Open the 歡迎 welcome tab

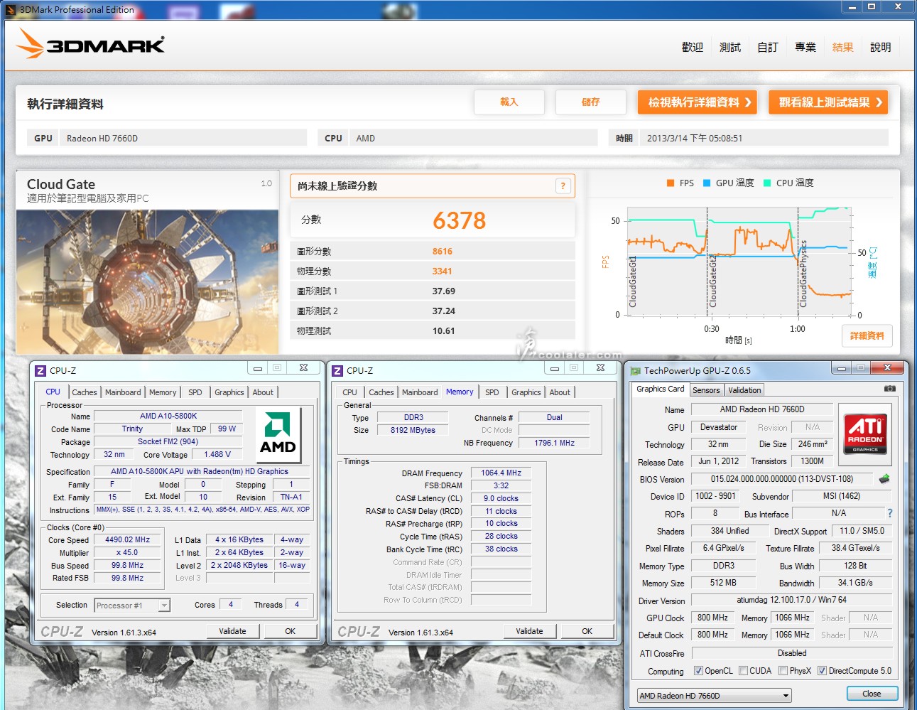[x=693, y=47]
